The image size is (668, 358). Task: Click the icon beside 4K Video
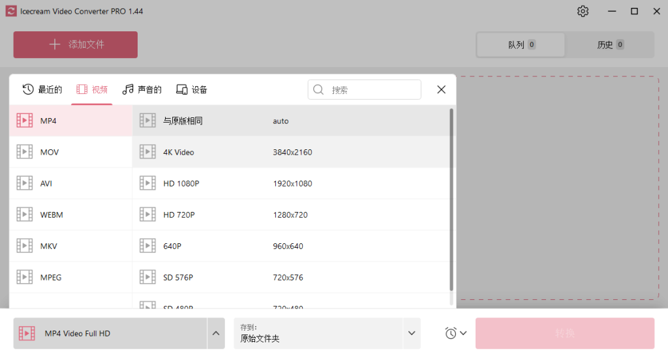pos(148,151)
